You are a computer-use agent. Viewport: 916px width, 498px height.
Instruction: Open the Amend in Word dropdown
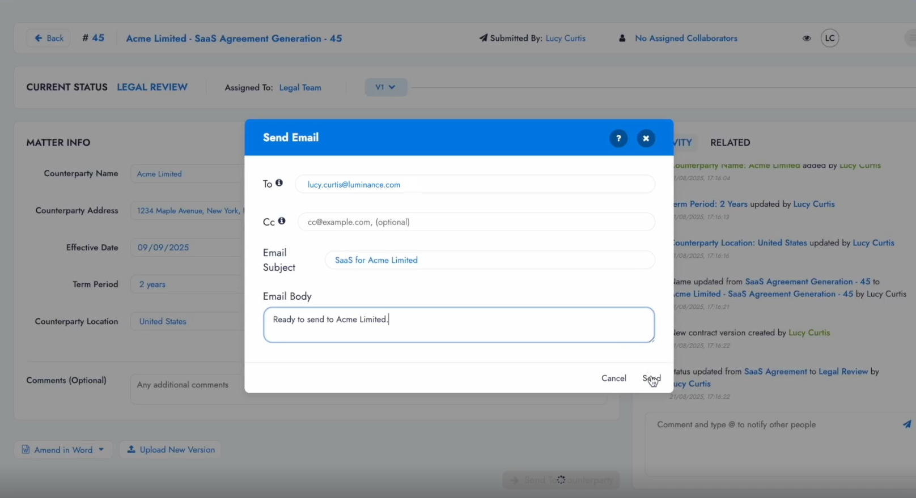click(63, 449)
